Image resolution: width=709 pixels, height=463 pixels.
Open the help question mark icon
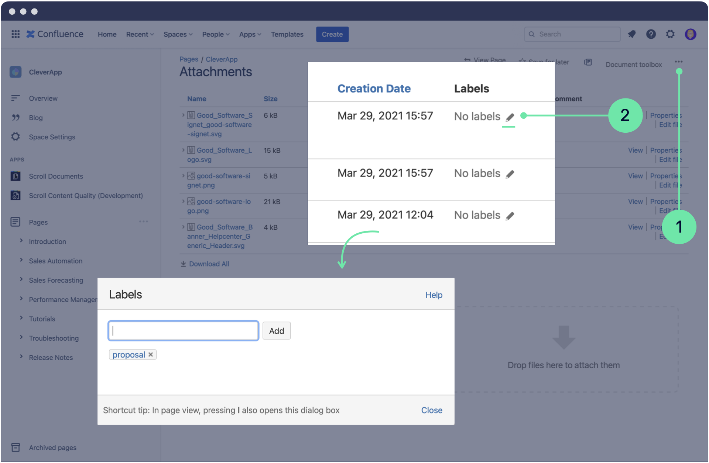(x=651, y=34)
